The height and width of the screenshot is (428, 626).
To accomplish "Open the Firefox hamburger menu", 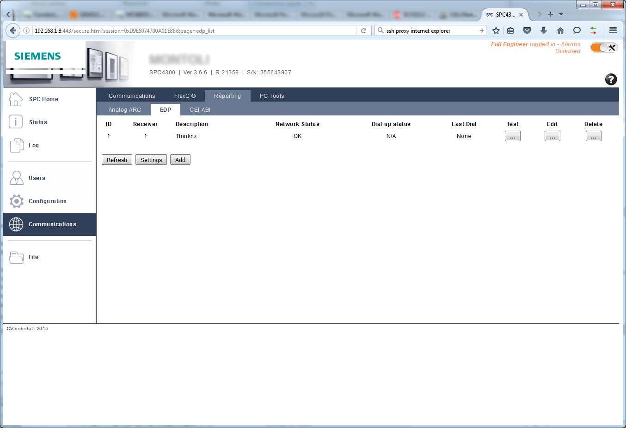I will [x=613, y=30].
